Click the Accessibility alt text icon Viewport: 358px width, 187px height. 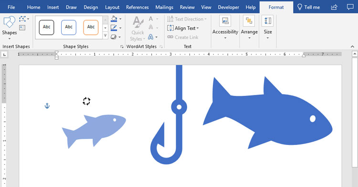tap(225, 21)
